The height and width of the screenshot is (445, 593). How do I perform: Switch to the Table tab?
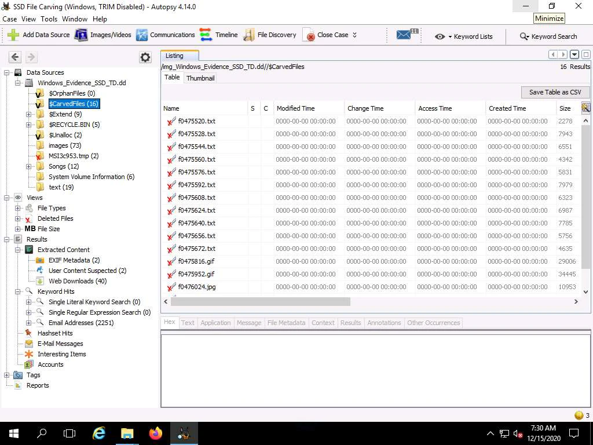172,77
